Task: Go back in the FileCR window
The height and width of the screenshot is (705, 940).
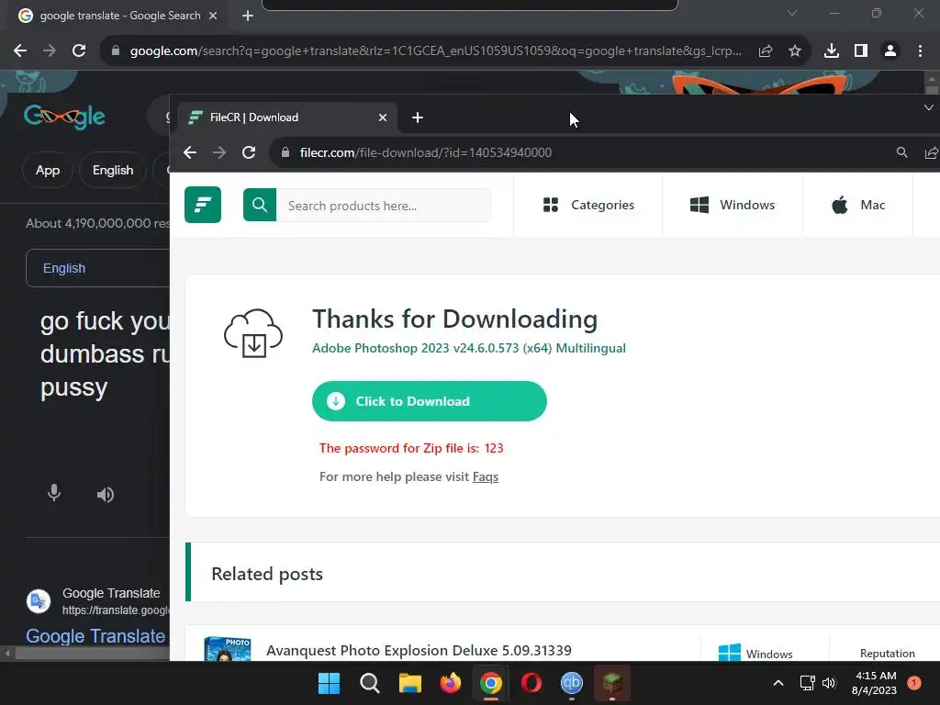Action: [x=190, y=152]
